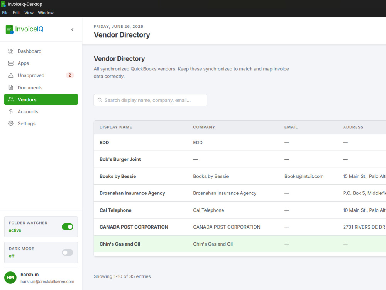Click the EDD company cell
The height and width of the screenshot is (290, 386).
[x=198, y=143]
